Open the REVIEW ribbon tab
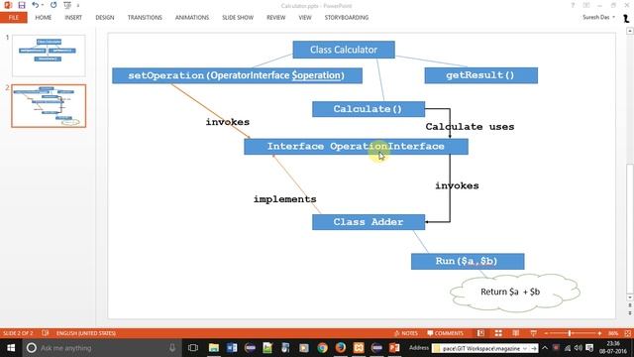Image resolution: width=634 pixels, height=357 pixels. click(x=276, y=18)
